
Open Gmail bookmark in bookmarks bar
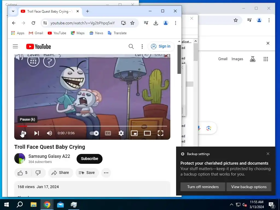pos(36,33)
